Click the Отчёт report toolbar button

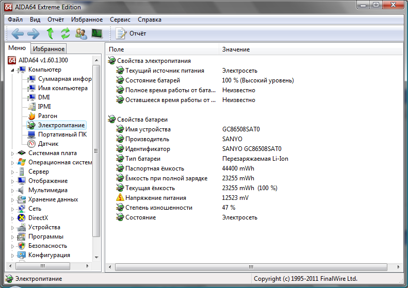pos(131,33)
